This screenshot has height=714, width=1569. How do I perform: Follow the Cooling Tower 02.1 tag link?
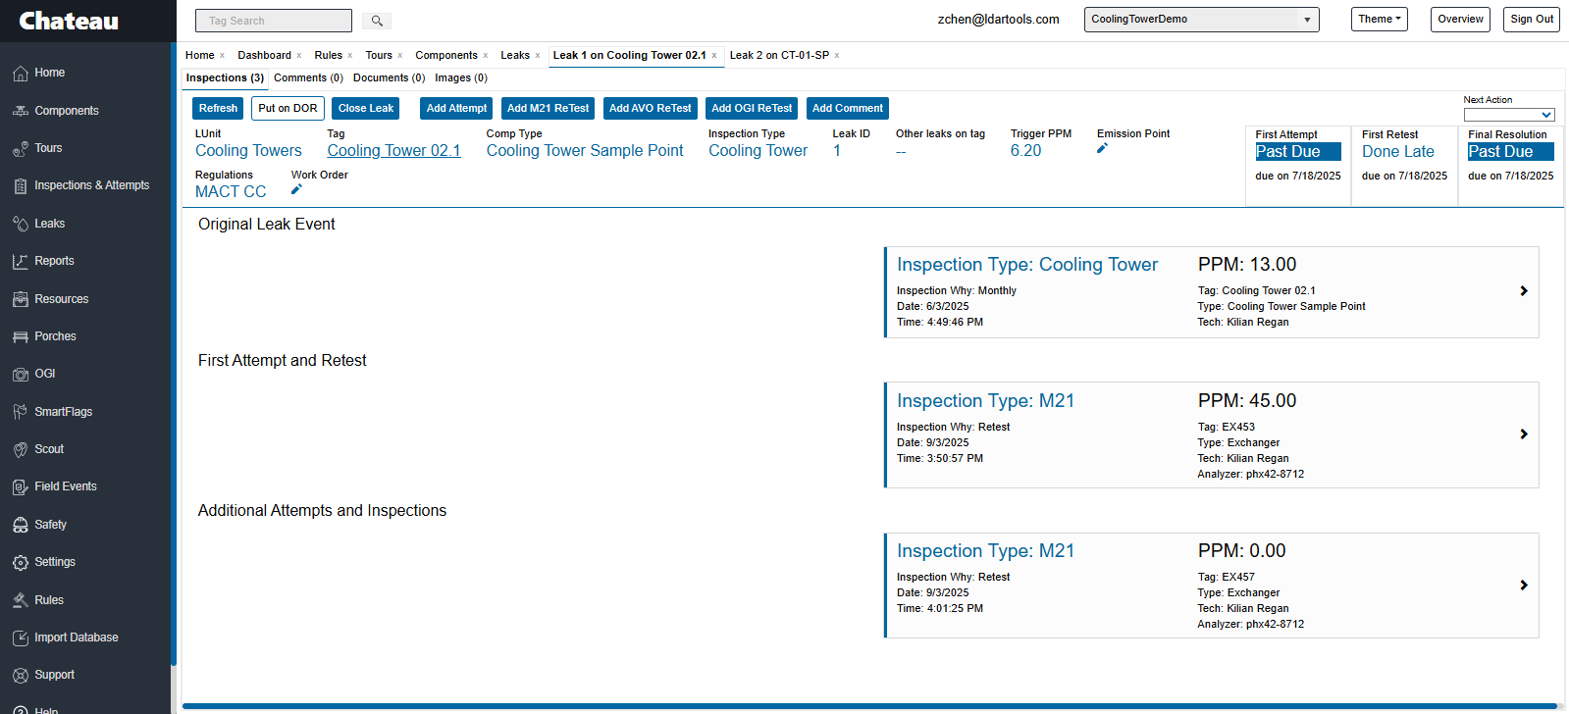(x=393, y=151)
